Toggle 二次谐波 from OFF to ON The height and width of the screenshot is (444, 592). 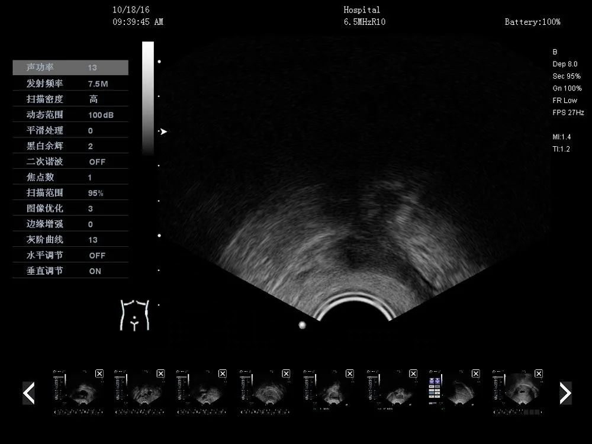tap(70, 161)
